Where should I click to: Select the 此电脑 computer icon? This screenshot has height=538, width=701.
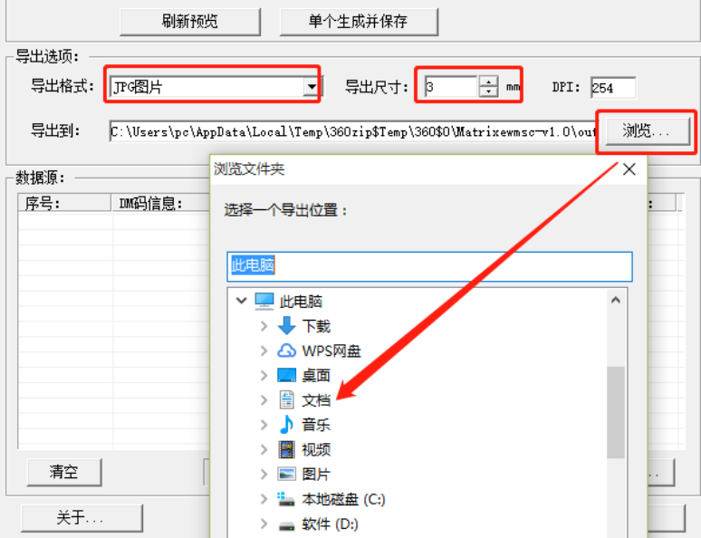click(264, 302)
